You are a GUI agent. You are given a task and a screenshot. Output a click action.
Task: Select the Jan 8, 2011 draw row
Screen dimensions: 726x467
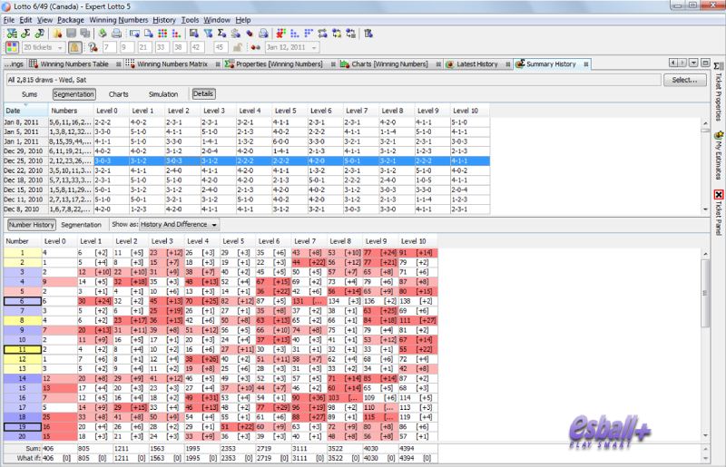247,122
